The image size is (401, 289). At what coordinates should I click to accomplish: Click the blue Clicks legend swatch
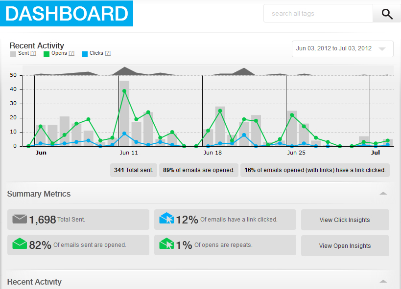85,53
